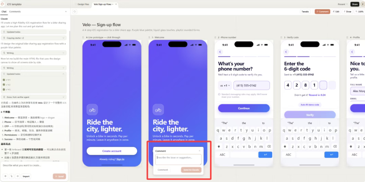Expand the Copying starter step

33,38
